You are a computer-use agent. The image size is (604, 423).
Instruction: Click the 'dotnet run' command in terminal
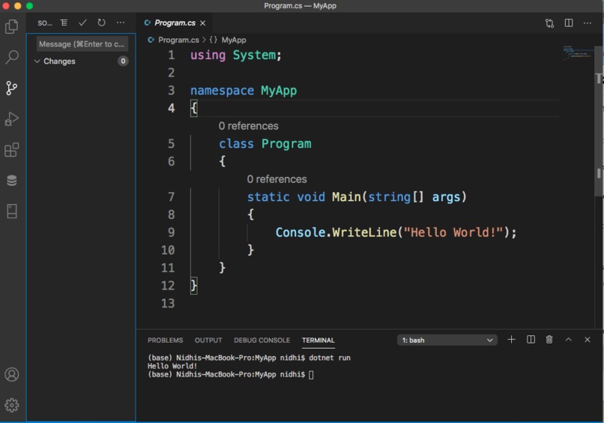pos(330,358)
